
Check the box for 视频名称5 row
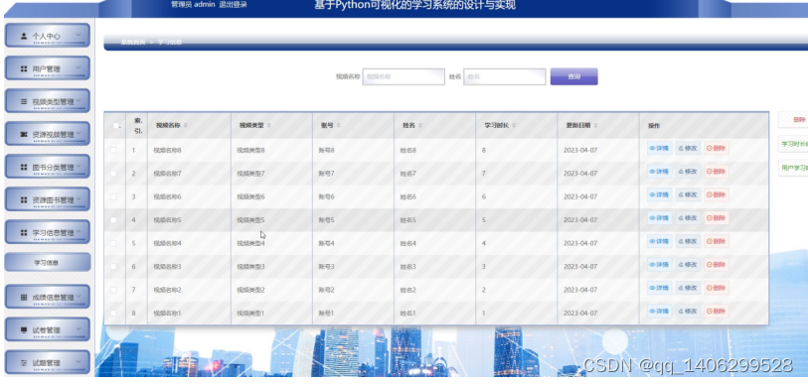[113, 219]
